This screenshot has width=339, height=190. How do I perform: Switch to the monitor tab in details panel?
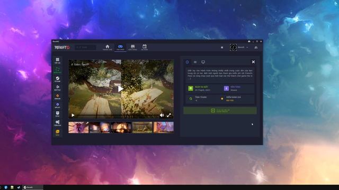(203, 62)
